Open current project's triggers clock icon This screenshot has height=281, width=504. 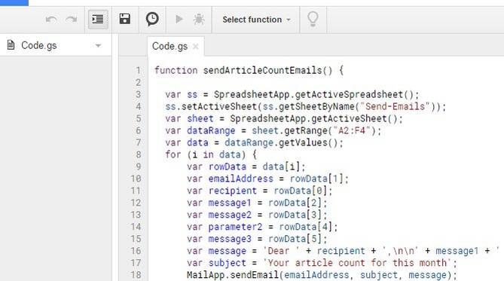coord(152,19)
